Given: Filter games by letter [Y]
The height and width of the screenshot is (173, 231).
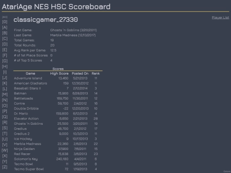Looking at the screenshot, I should (5, 161).
